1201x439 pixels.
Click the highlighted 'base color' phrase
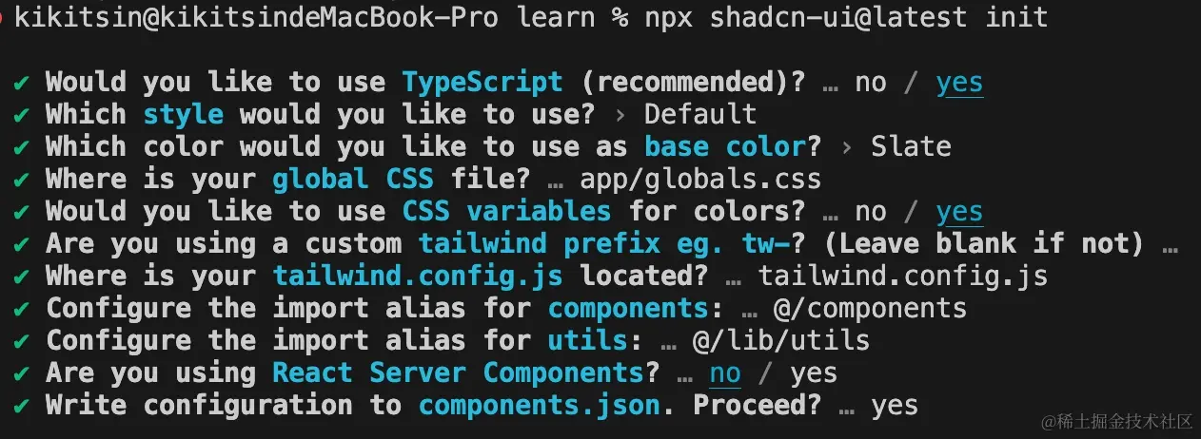point(724,147)
